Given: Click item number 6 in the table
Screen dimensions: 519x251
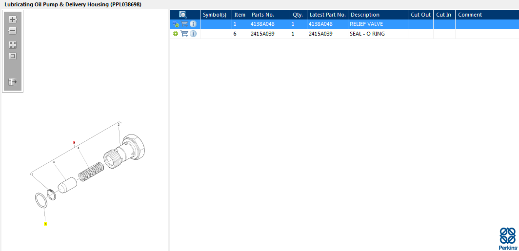Looking at the screenshot, I should pos(235,34).
